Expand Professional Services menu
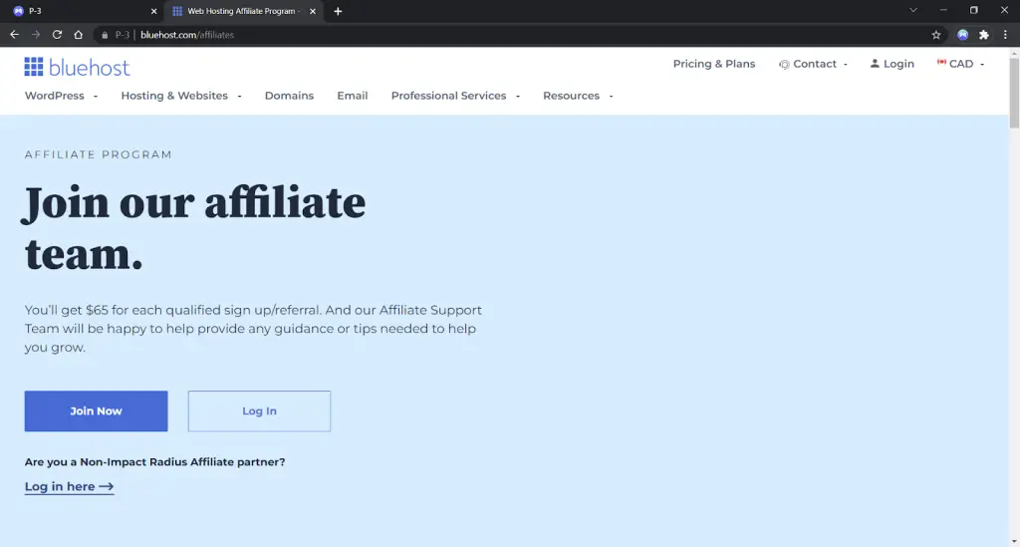This screenshot has height=547, width=1020. [455, 96]
